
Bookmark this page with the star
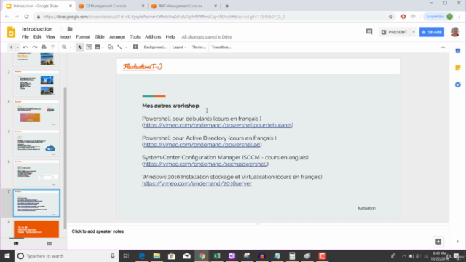tap(391, 17)
